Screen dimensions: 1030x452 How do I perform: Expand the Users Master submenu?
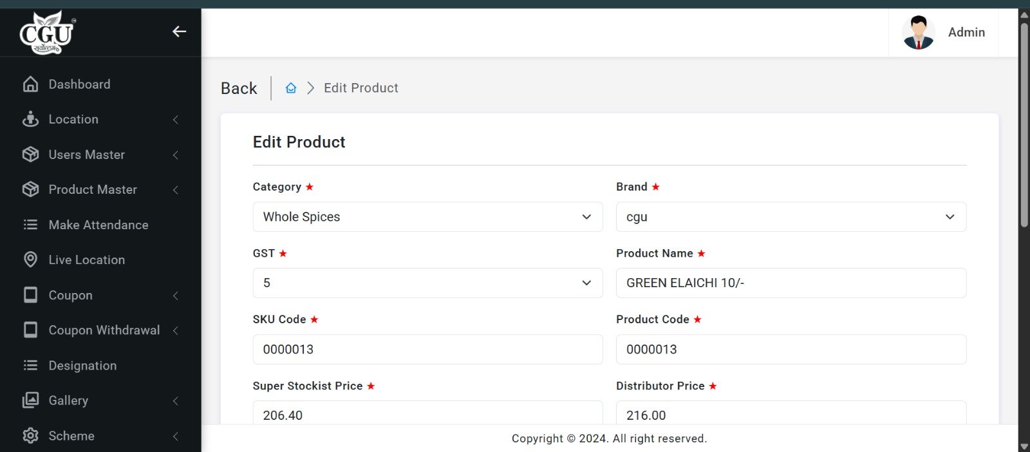(87, 155)
